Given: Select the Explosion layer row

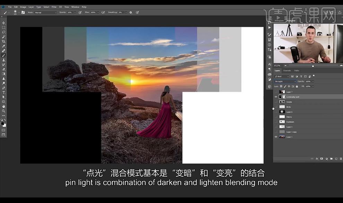Looking at the screenshot, I should pos(308,122).
